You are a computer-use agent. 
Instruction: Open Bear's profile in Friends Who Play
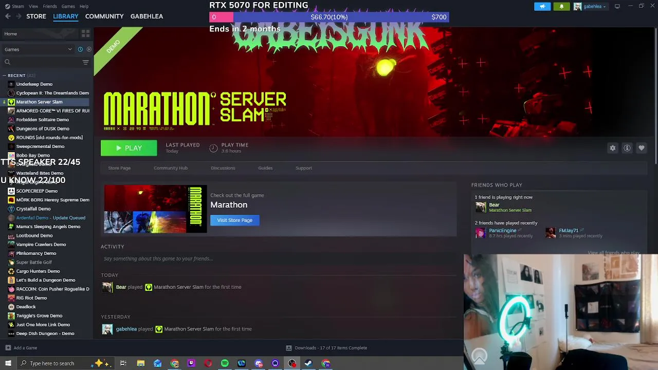pos(494,205)
